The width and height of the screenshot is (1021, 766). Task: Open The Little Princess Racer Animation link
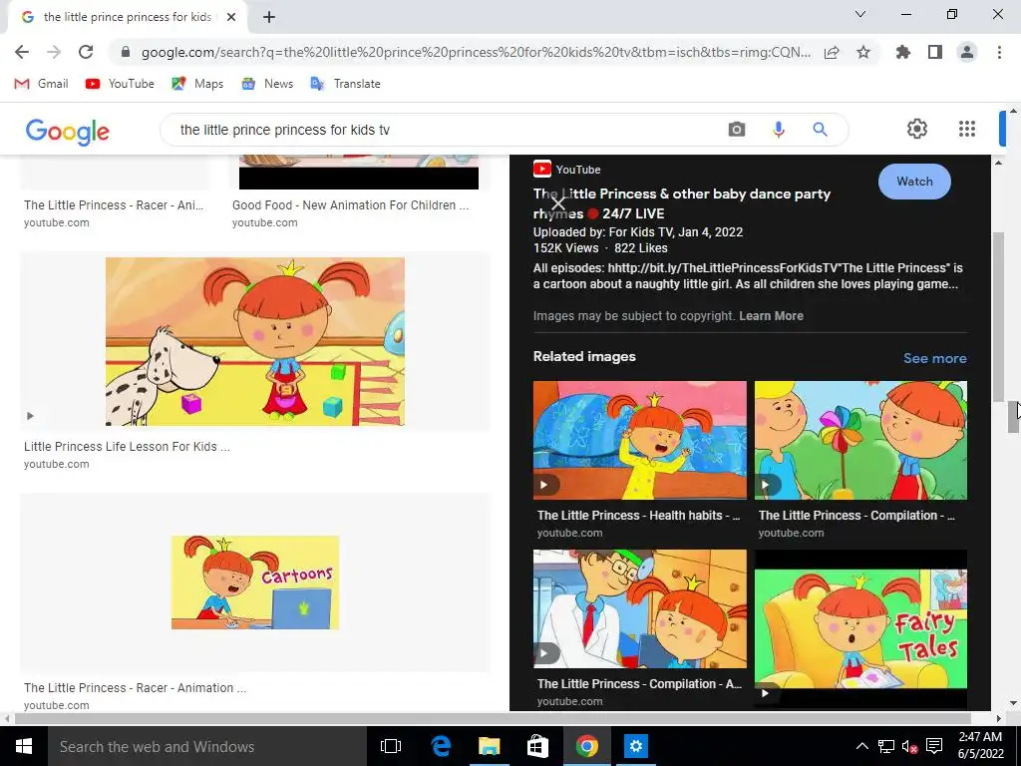coord(135,688)
